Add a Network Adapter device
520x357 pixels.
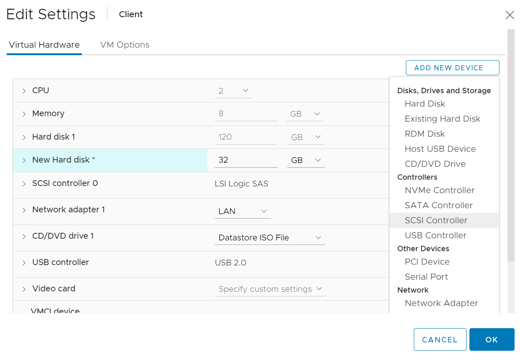pyautogui.click(x=441, y=303)
